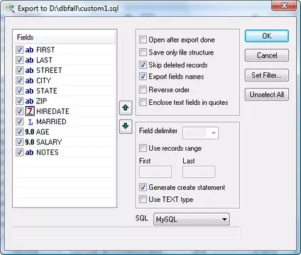The image size is (301, 255).
Task: Open the Set Filter dialog
Action: pos(267,75)
